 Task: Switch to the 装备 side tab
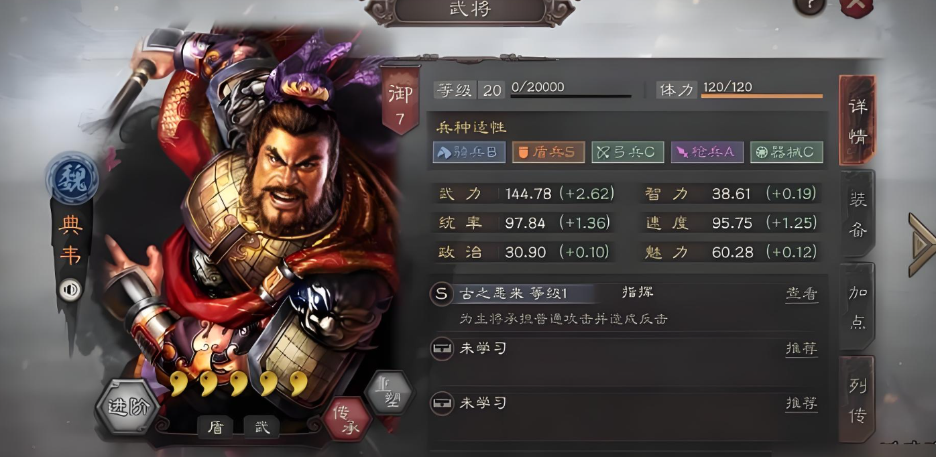click(858, 214)
